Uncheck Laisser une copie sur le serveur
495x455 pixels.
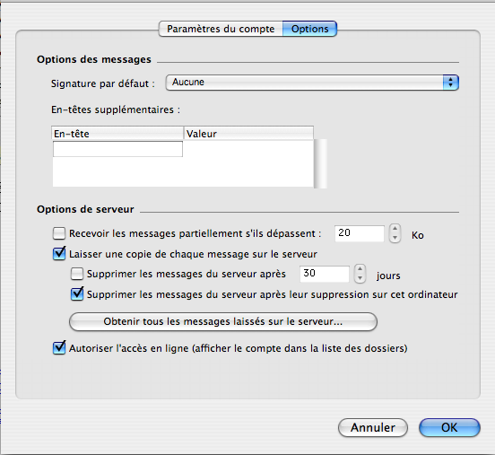(59, 254)
